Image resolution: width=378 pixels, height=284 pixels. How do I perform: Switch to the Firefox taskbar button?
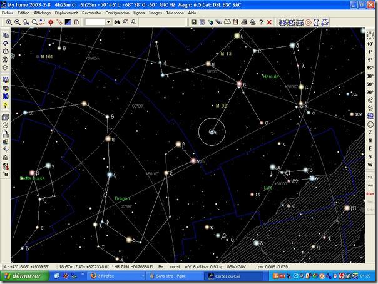(116, 276)
